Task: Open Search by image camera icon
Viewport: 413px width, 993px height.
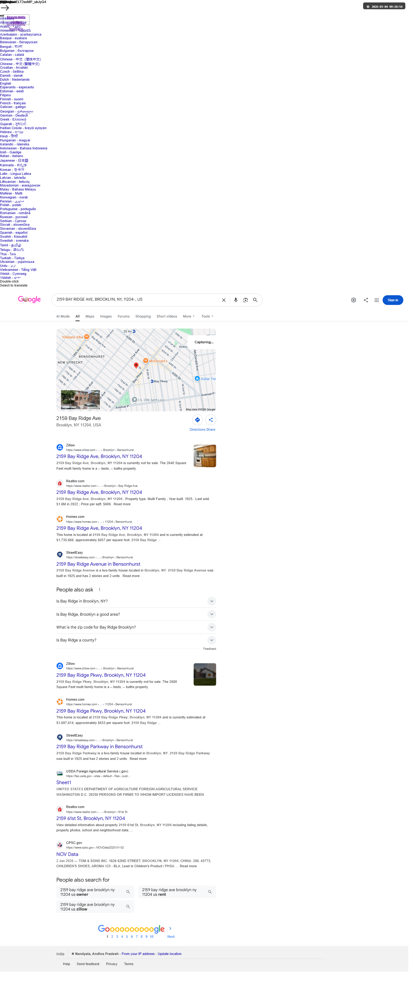Action: 245,300
